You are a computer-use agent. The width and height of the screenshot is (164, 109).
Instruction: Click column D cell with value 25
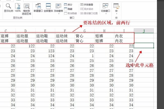click(25, 61)
